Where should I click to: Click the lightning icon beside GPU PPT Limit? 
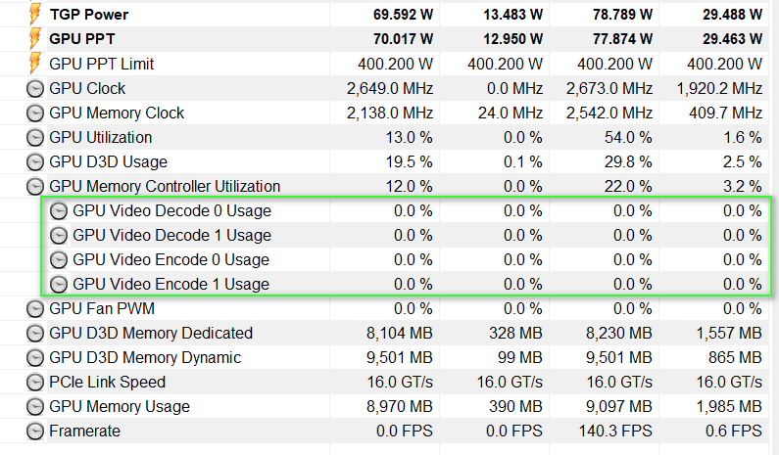tap(35, 64)
